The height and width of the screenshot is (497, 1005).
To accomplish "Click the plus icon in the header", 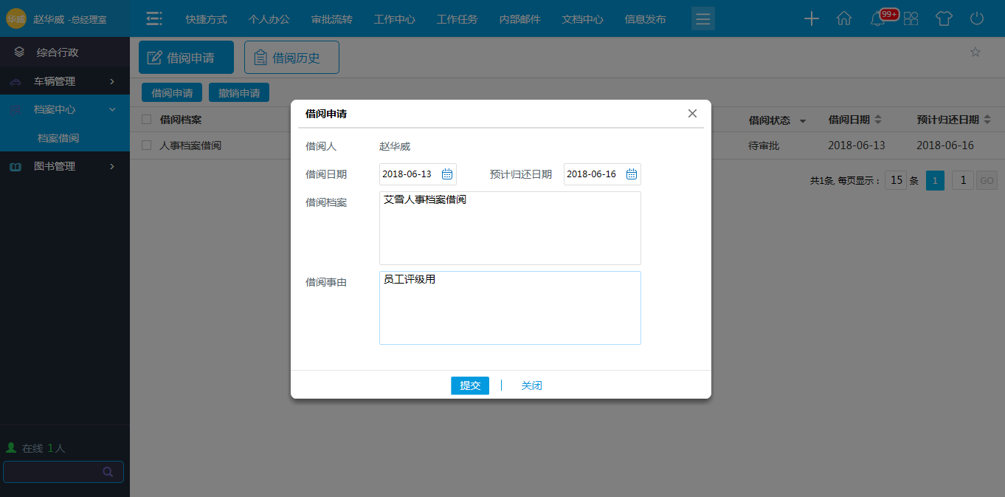I will 811,18.
